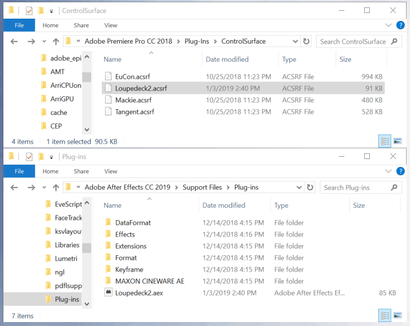The image size is (410, 326).
Task: Click Plug-Ins breadcrumb in ControlSurface address bar
Action: pos(197,41)
